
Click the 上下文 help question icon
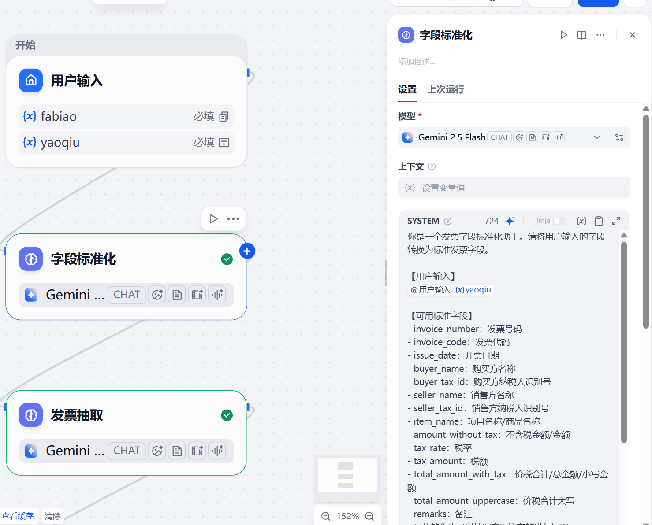(x=432, y=166)
